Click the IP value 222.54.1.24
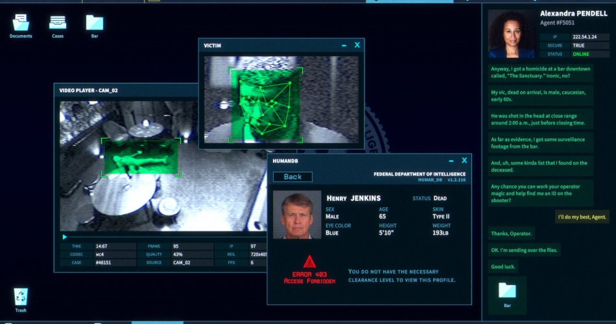The image size is (616, 324). pos(585,37)
